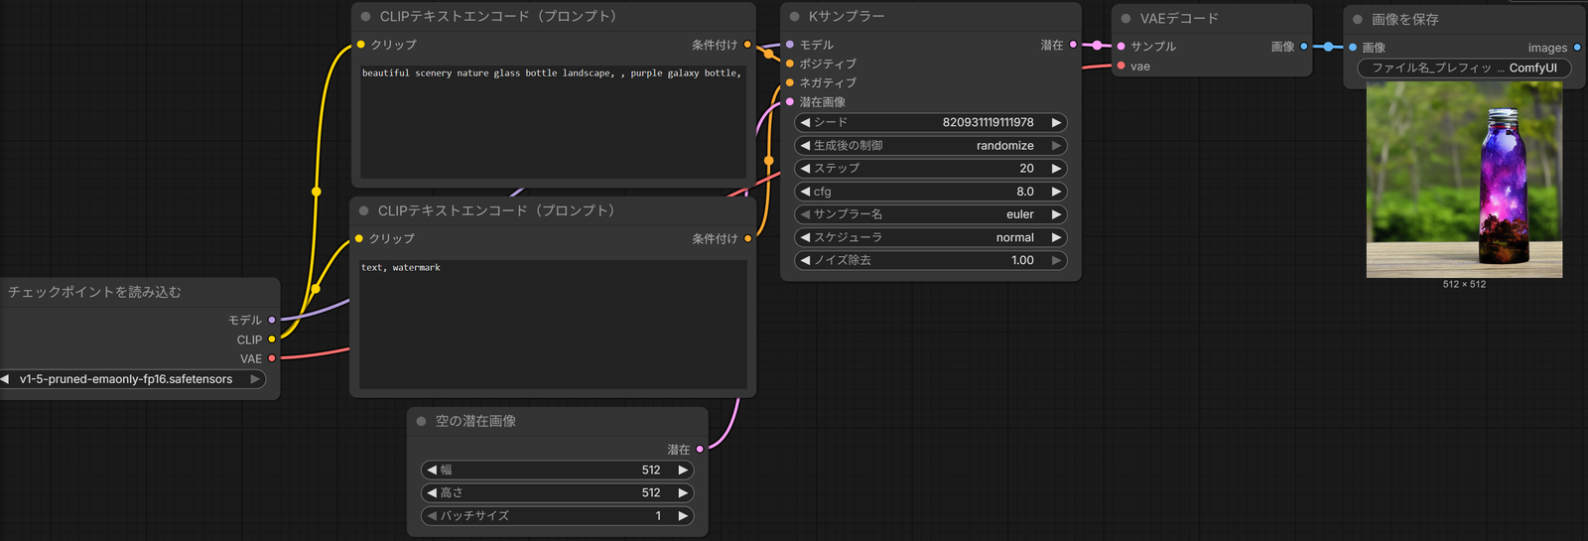Click the VAE output socket on checkpoint loader
1588x541 pixels.
coord(272,358)
